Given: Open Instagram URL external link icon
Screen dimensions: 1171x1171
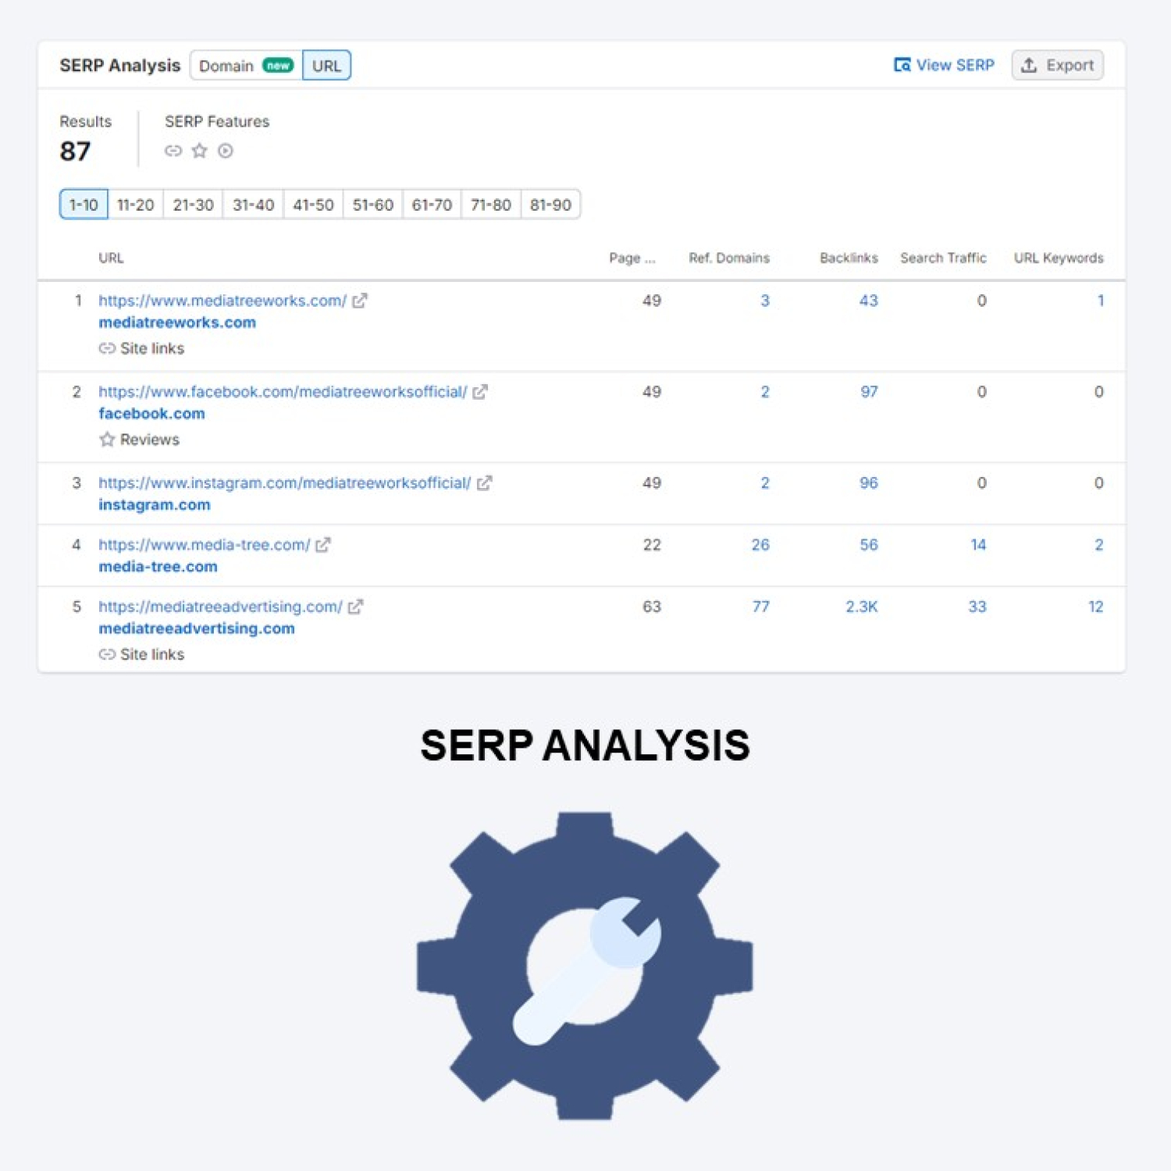Looking at the screenshot, I should point(484,483).
